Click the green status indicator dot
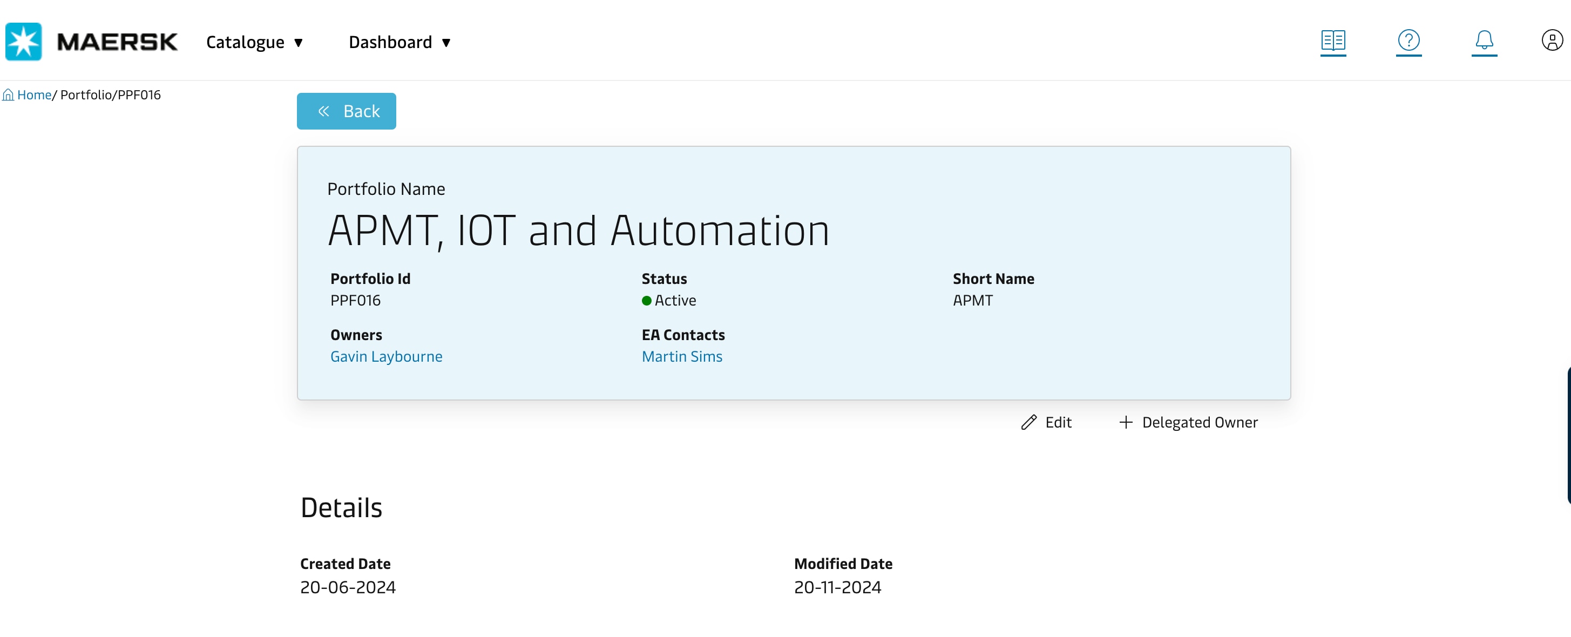This screenshot has height=637, width=1571. coord(646,301)
